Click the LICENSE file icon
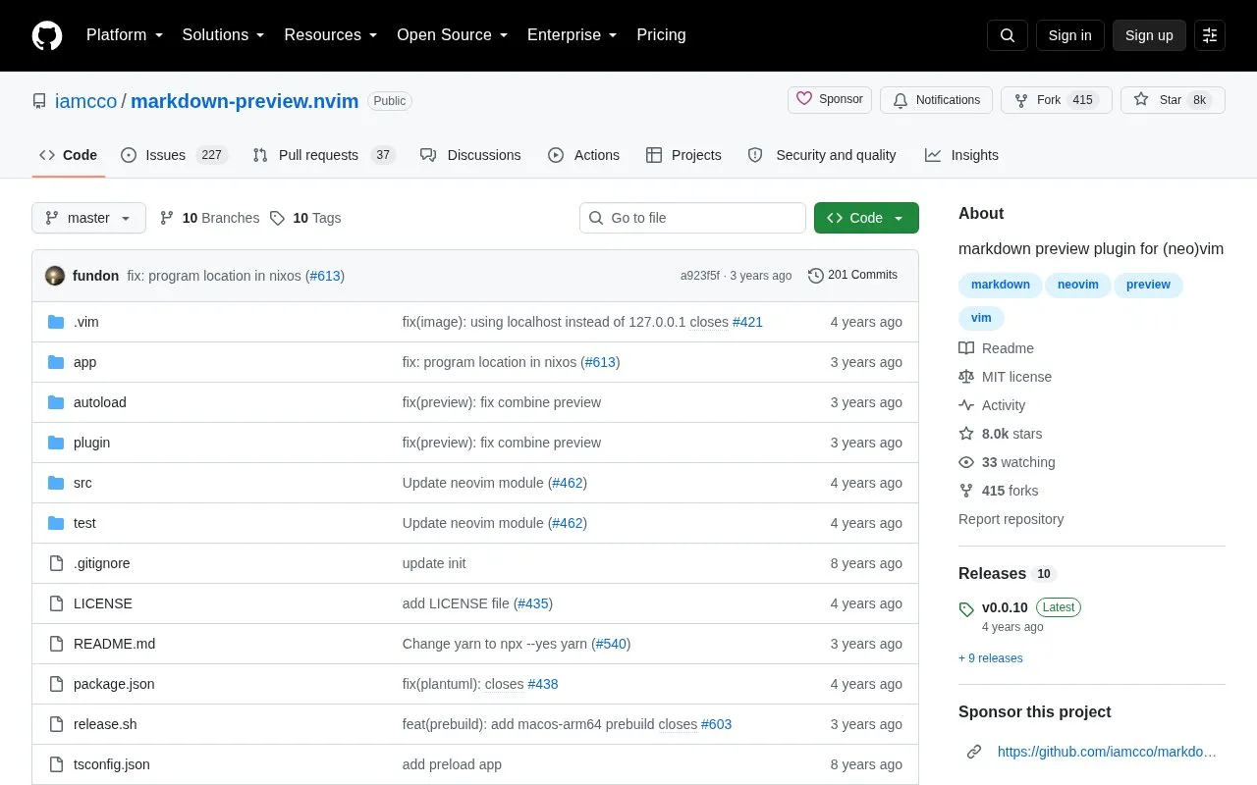The image size is (1257, 785). 56,603
